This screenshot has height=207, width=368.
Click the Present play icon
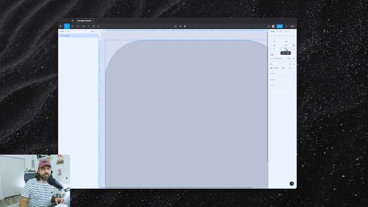[286, 26]
